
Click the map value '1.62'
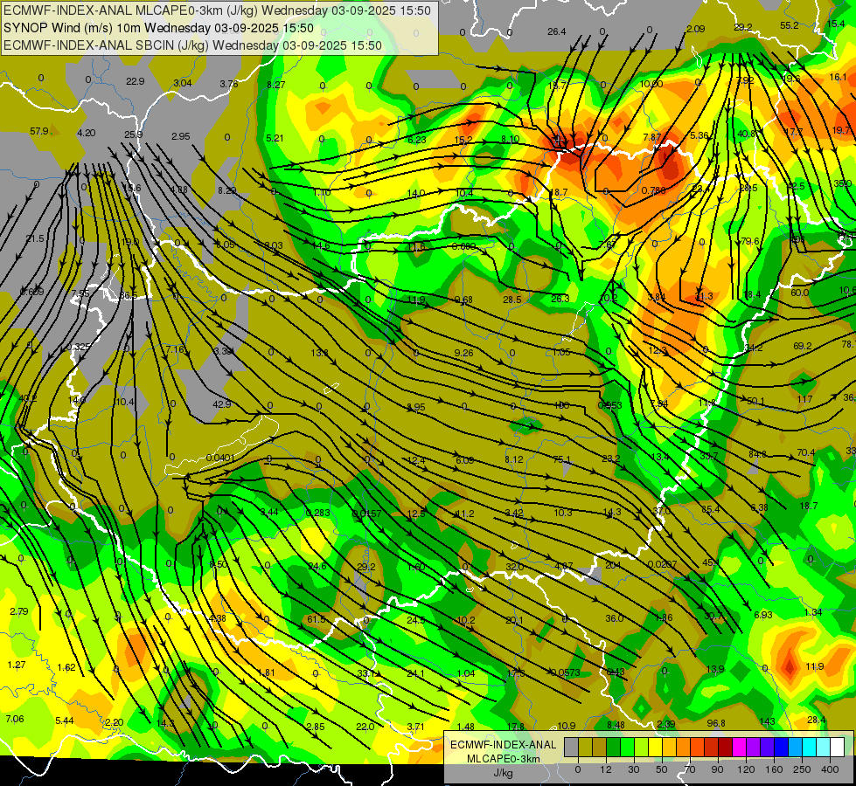(66, 667)
